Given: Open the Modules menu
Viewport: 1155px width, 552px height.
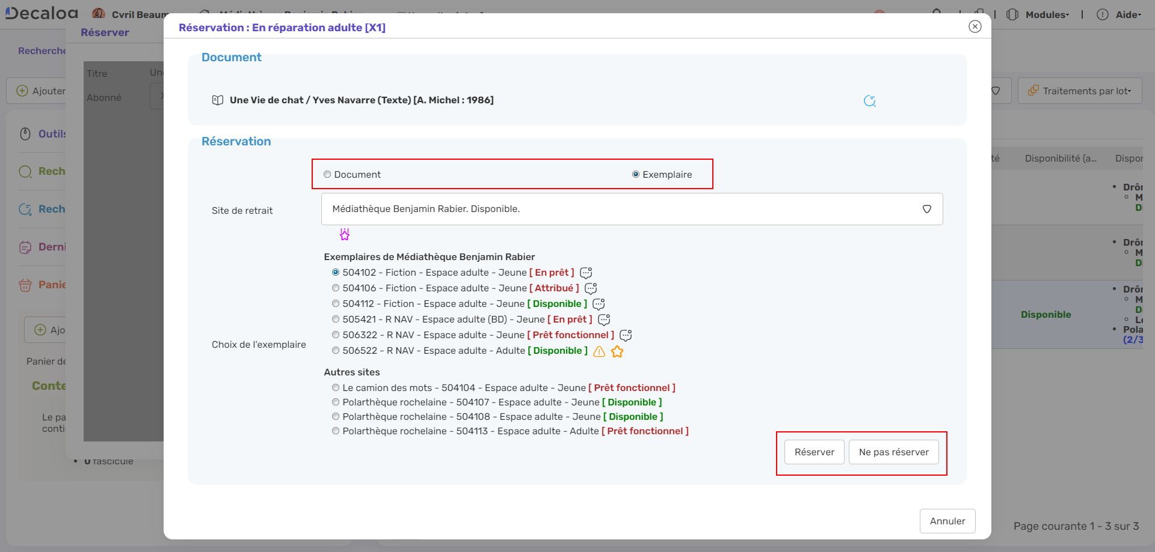Looking at the screenshot, I should point(1046,14).
